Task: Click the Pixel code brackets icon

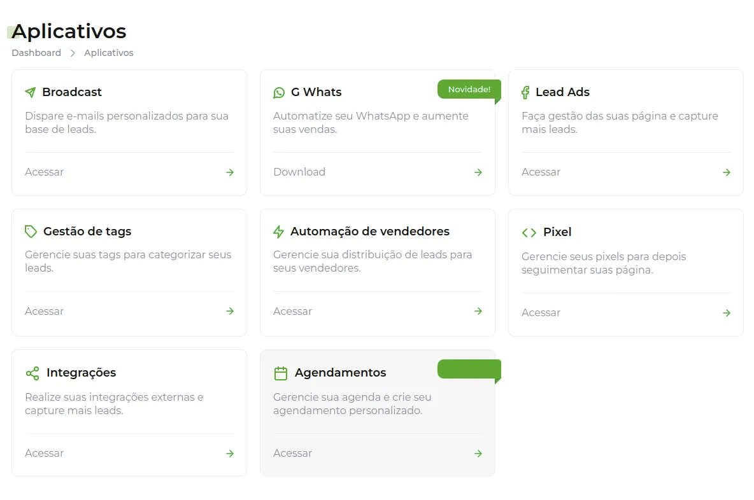Action: 529,232
